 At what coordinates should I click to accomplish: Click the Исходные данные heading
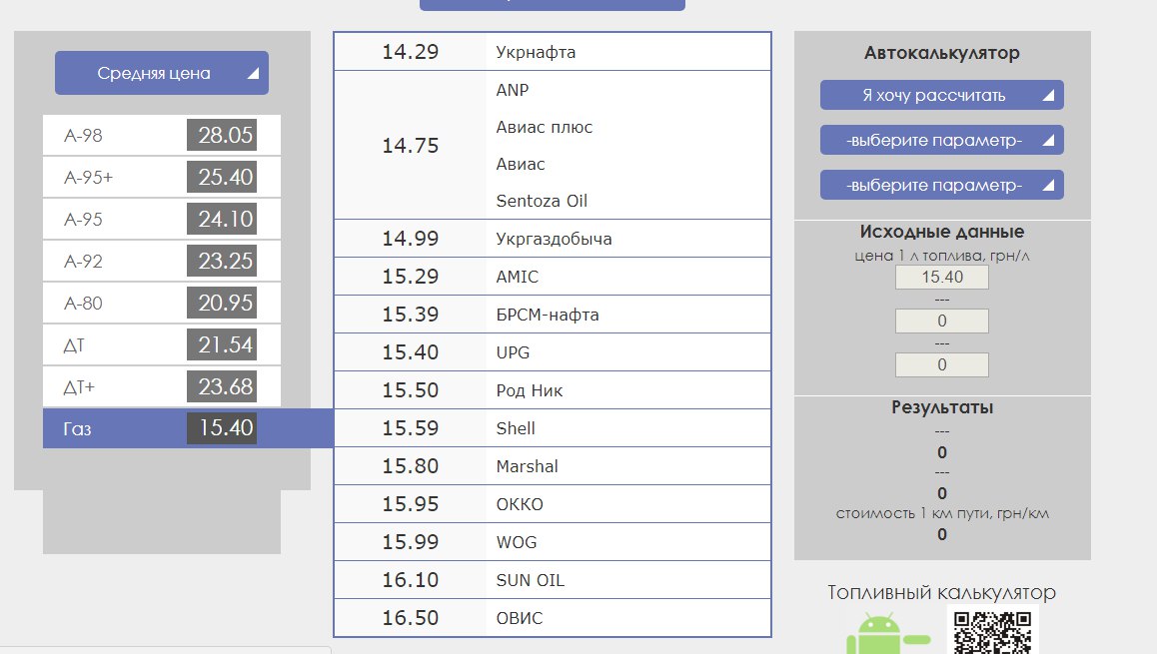(941, 232)
